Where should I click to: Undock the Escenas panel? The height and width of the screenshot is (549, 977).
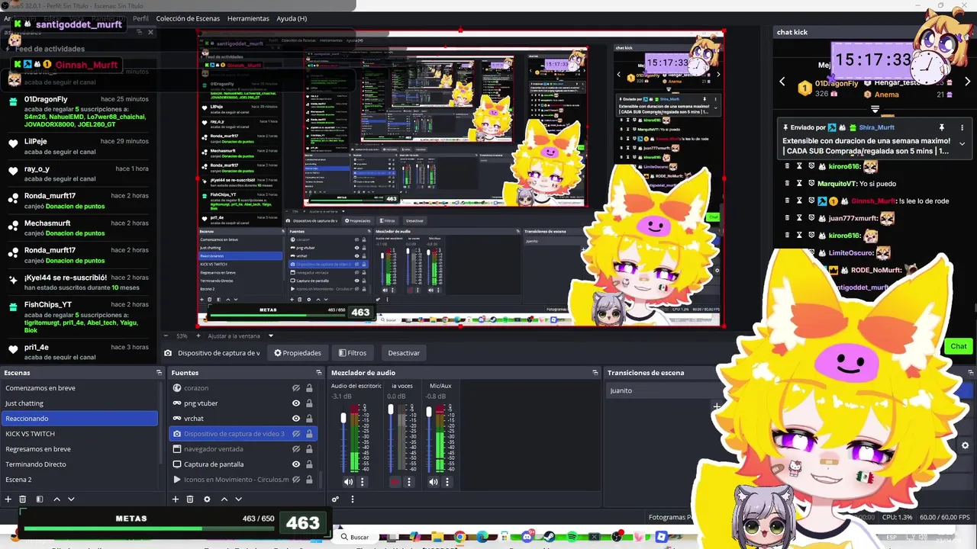coord(159,373)
